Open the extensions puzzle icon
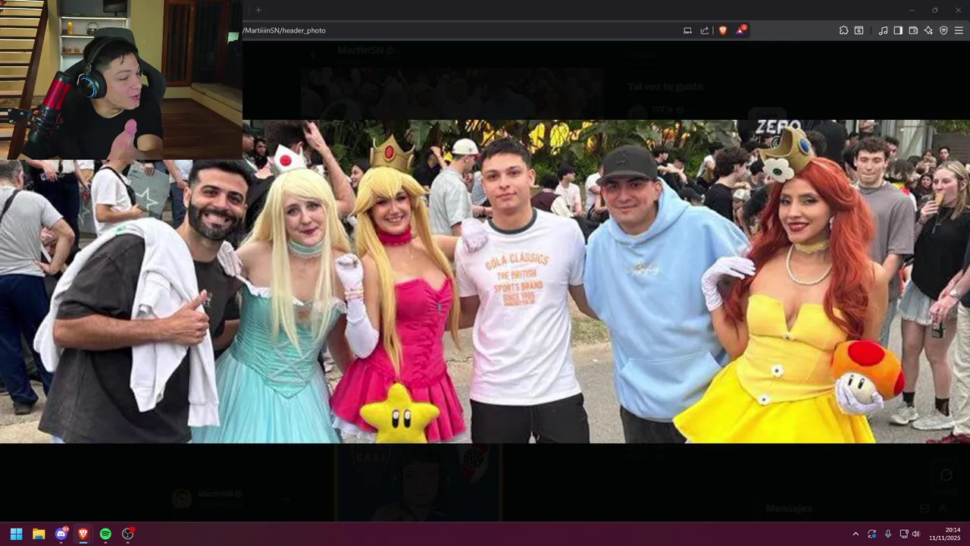This screenshot has height=546, width=970. tap(843, 30)
